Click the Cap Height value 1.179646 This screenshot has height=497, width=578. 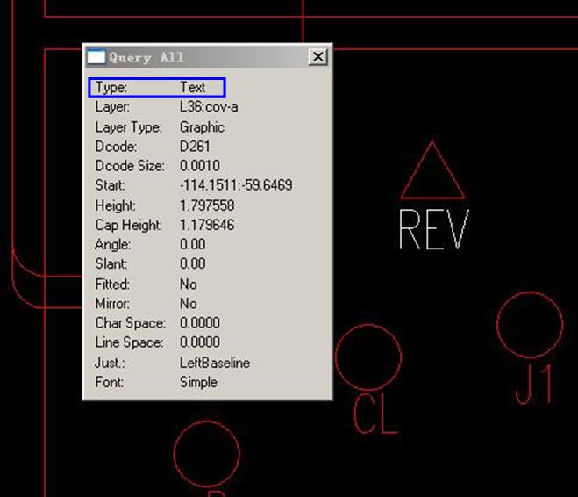pyautogui.click(x=207, y=225)
